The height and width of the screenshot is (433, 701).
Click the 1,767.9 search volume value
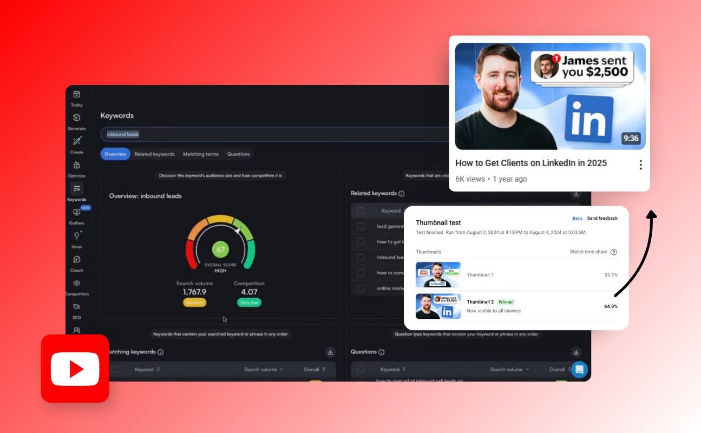pos(194,292)
